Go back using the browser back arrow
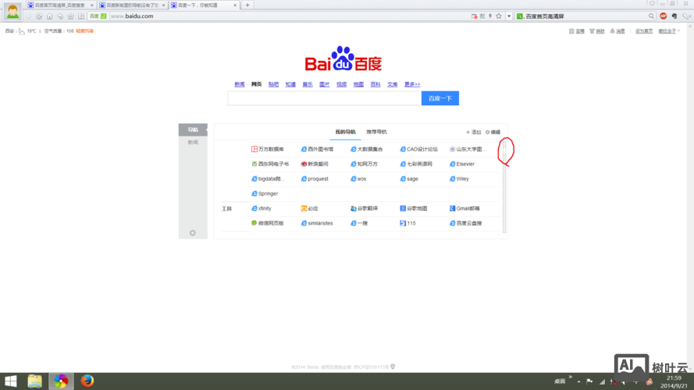694x390 pixels. click(29, 16)
